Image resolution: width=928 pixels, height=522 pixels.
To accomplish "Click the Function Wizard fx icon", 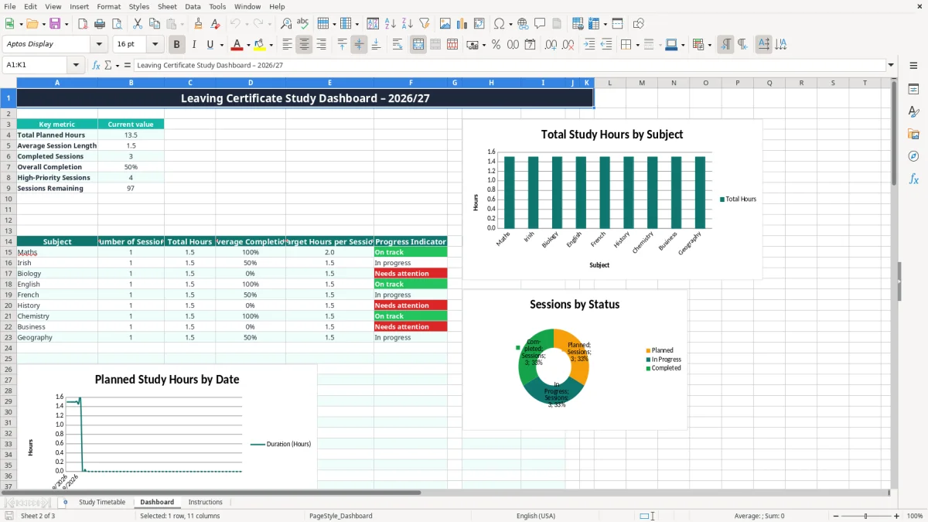I will [x=96, y=66].
